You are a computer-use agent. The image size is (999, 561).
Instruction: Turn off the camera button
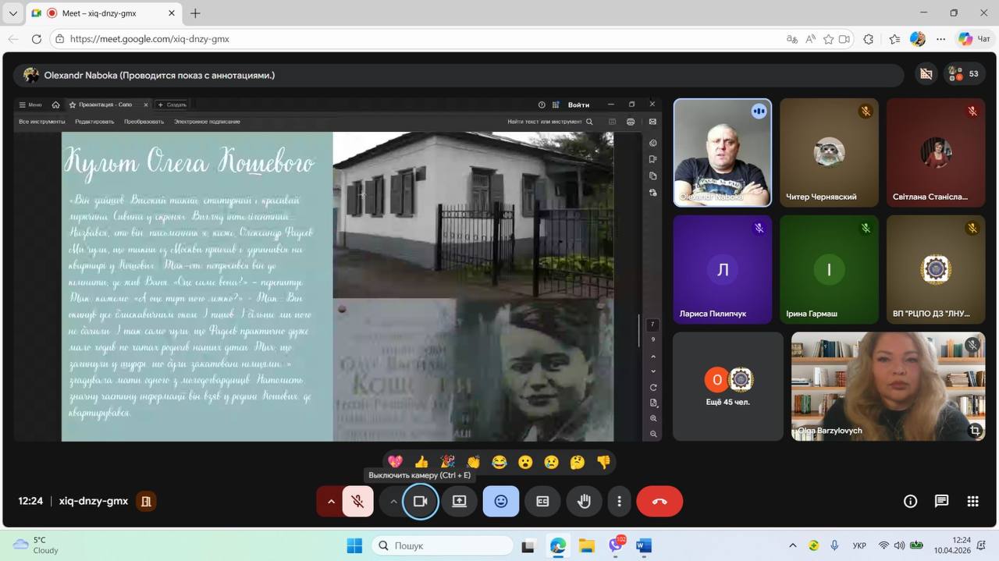tap(420, 502)
